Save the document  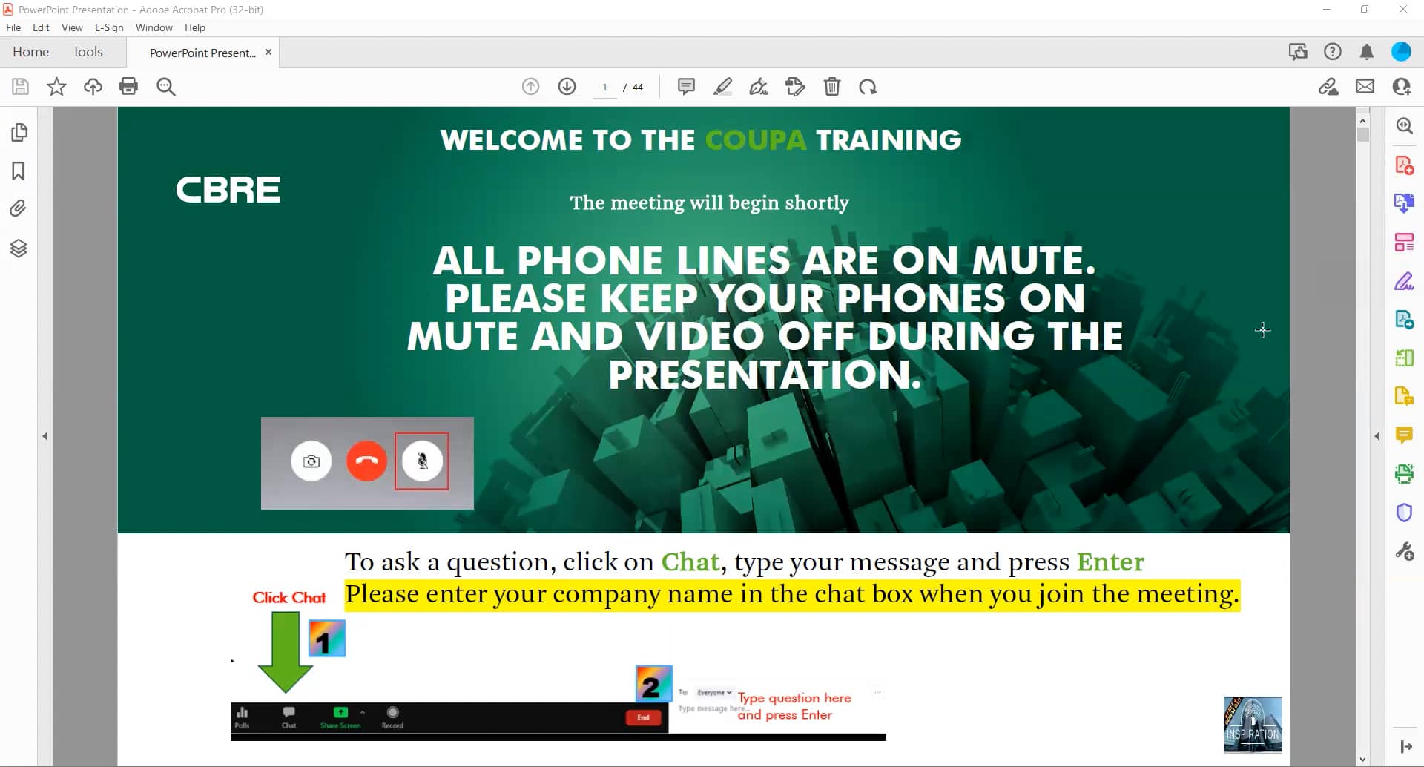(x=20, y=87)
